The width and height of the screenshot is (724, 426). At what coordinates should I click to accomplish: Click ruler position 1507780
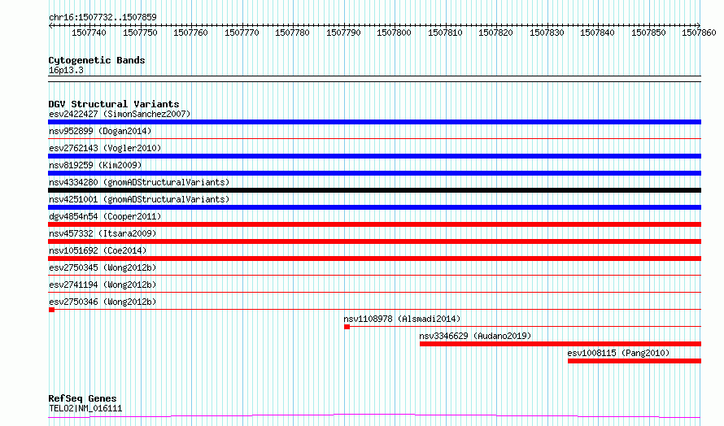pos(292,33)
